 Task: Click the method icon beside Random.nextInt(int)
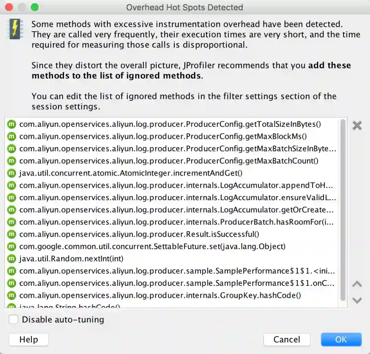coord(12,258)
